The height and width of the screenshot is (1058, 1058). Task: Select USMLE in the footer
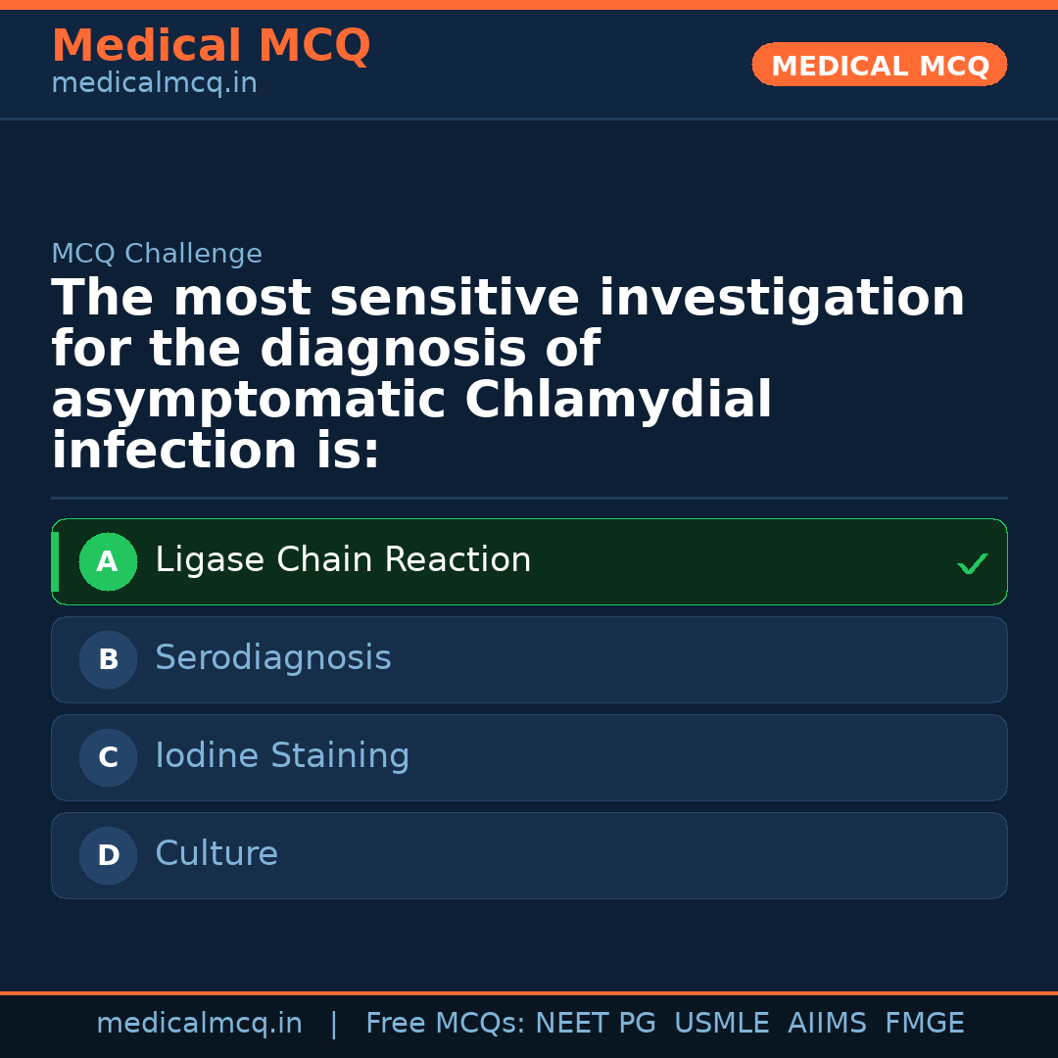[721, 1024]
